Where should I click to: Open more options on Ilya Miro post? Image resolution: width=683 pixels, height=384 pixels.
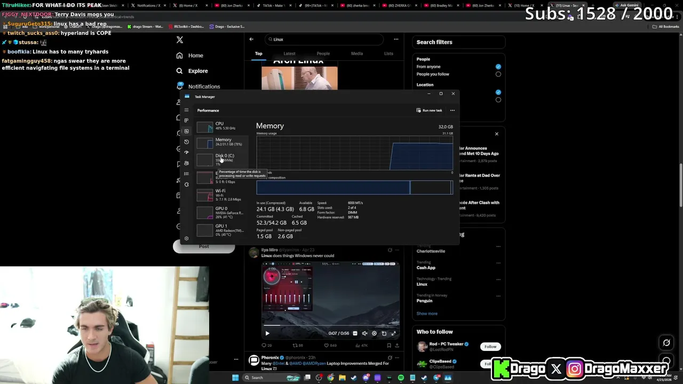pyautogui.click(x=397, y=250)
